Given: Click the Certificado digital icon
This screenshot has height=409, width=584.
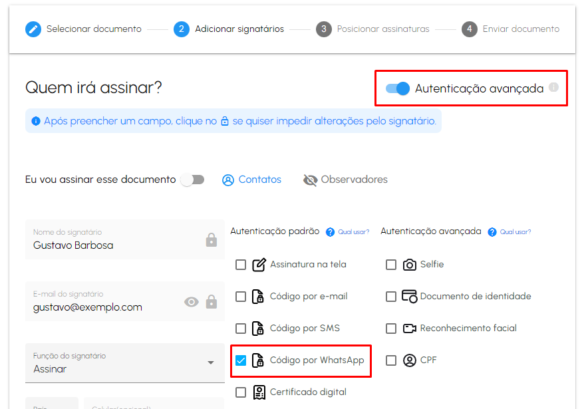Looking at the screenshot, I should 259,392.
